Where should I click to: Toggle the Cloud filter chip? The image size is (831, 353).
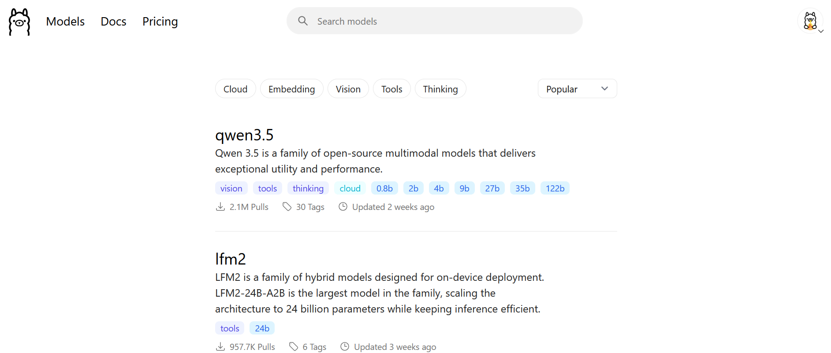coord(235,89)
